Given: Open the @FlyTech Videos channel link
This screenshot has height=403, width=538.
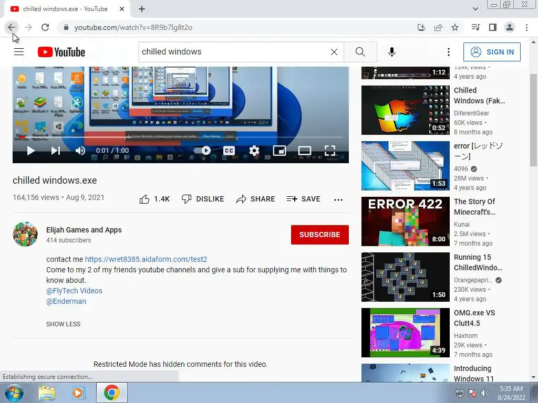Looking at the screenshot, I should coord(74,291).
